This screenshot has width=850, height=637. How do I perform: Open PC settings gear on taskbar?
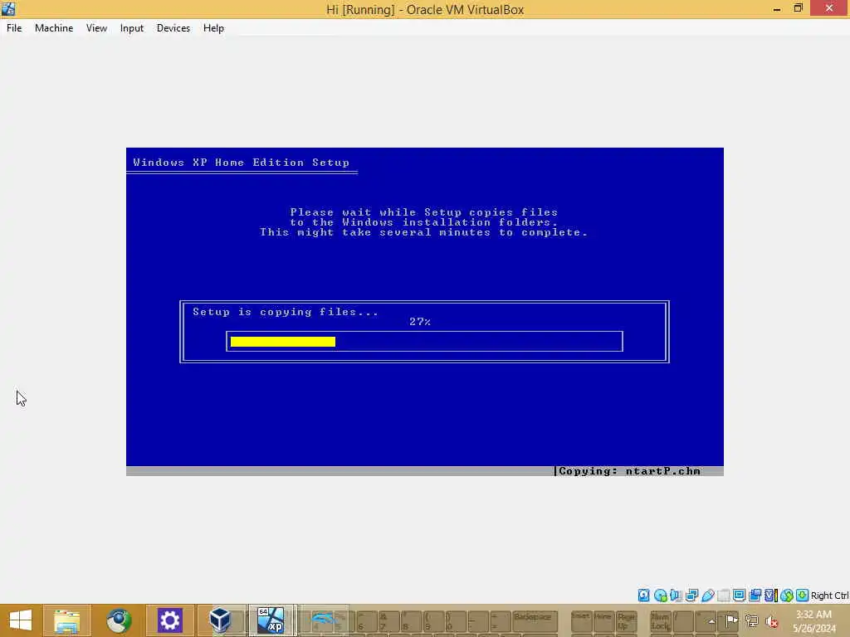[x=169, y=620]
